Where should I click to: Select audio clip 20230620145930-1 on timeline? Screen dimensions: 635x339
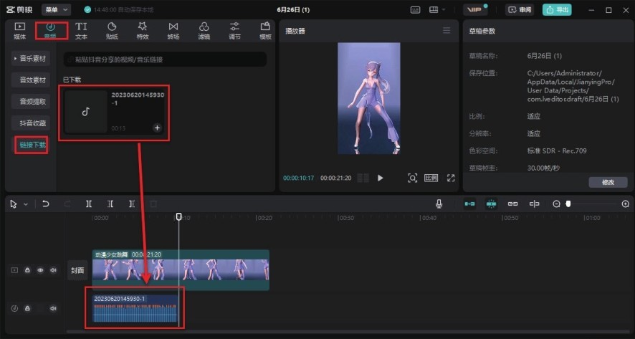(135, 309)
